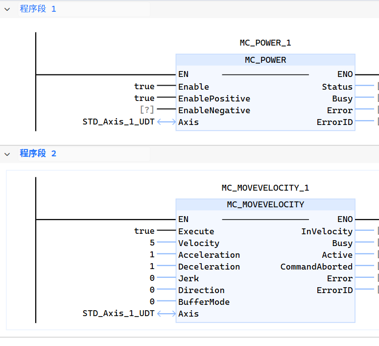379x346 pixels.
Task: Click the true value on Execute input
Action: point(144,231)
